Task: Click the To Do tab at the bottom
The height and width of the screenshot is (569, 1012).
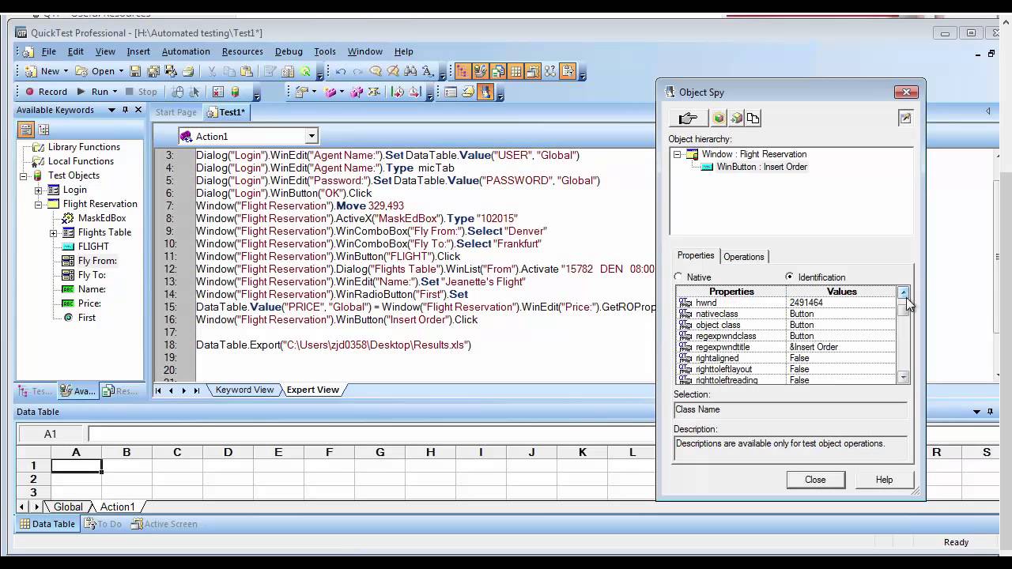Action: 103,524
